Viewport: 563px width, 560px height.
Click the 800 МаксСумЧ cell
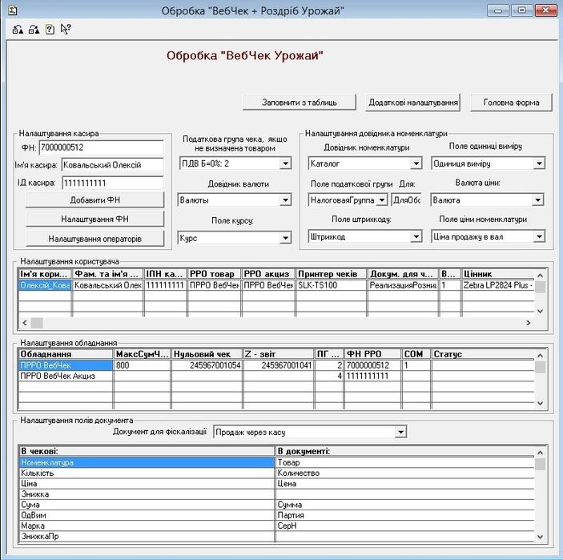pyautogui.click(x=143, y=365)
